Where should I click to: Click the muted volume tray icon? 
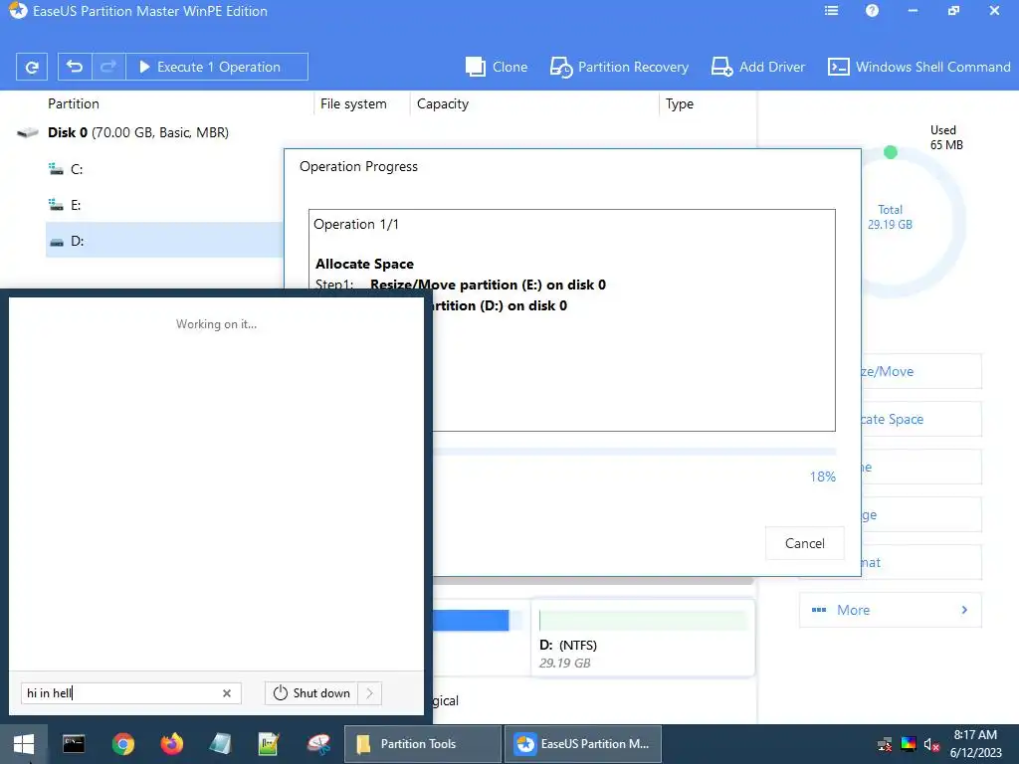(x=931, y=744)
